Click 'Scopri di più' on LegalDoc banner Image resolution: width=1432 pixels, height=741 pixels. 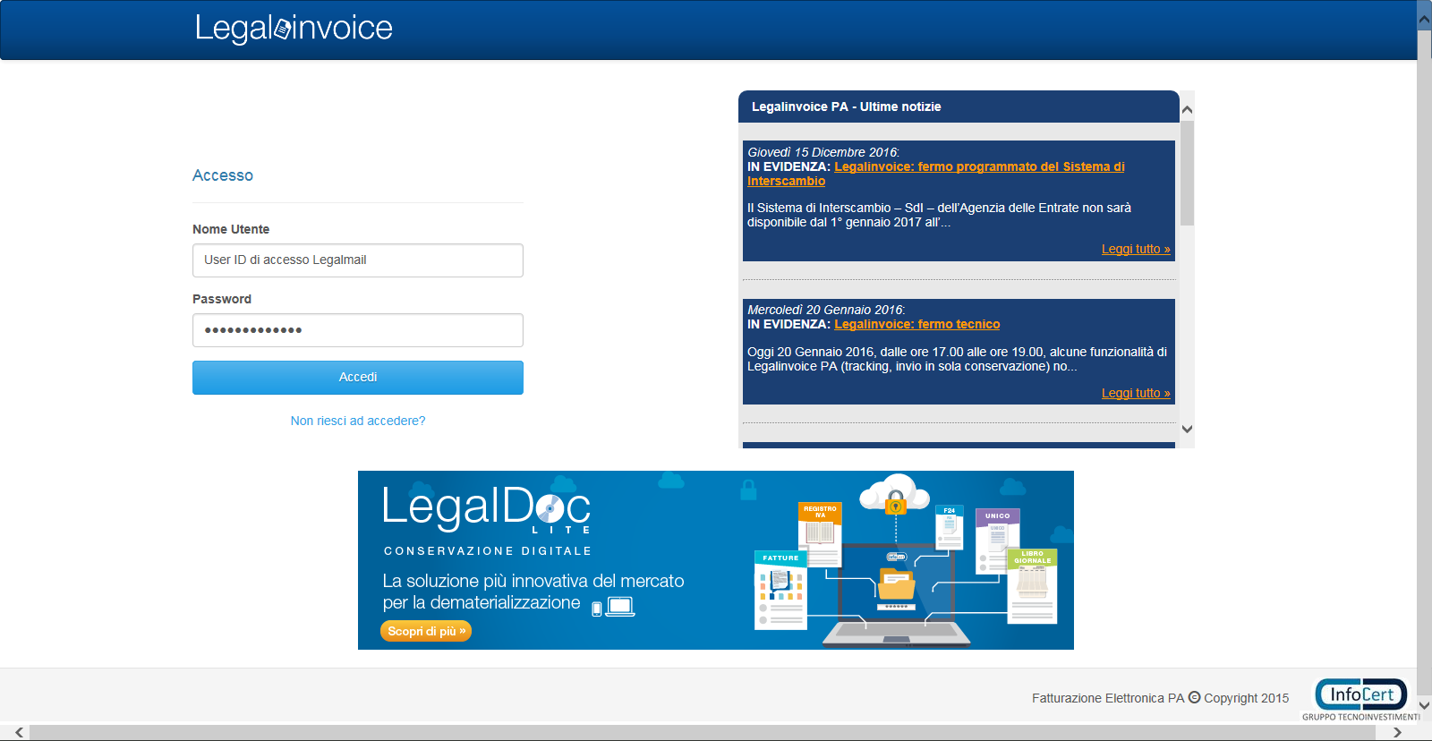(426, 631)
